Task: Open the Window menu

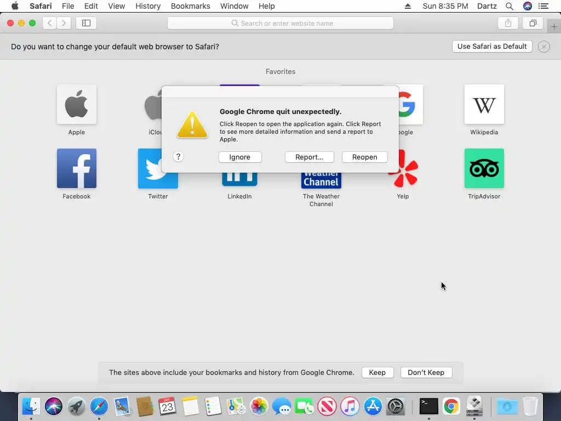Action: click(x=234, y=6)
